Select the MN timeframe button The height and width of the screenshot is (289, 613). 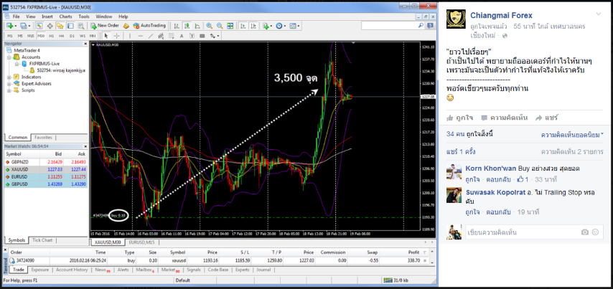click(x=93, y=36)
